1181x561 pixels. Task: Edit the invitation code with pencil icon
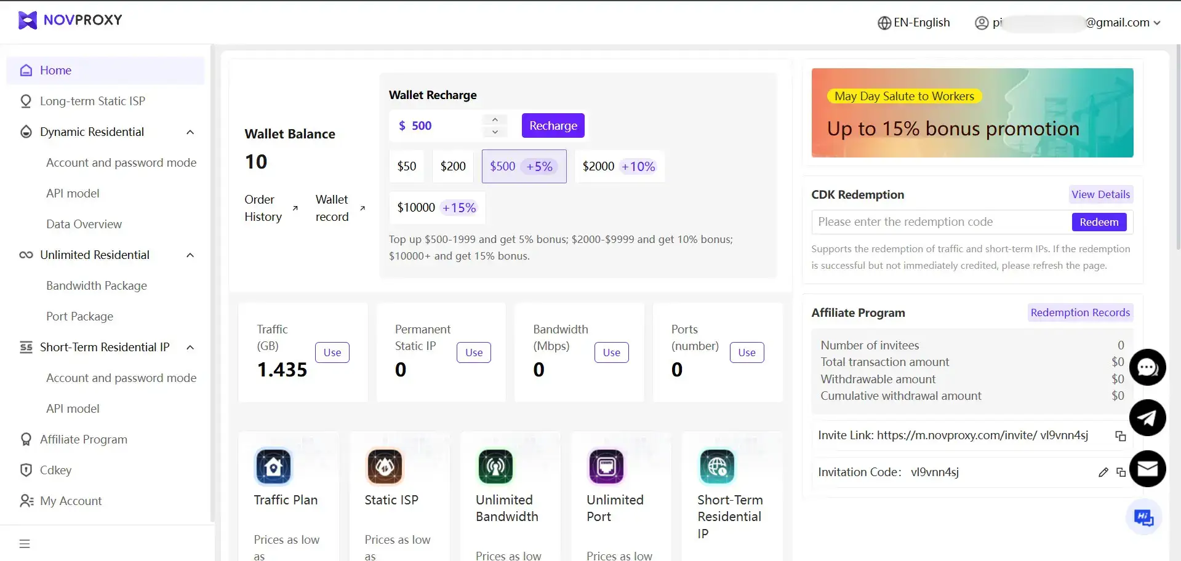(1103, 472)
